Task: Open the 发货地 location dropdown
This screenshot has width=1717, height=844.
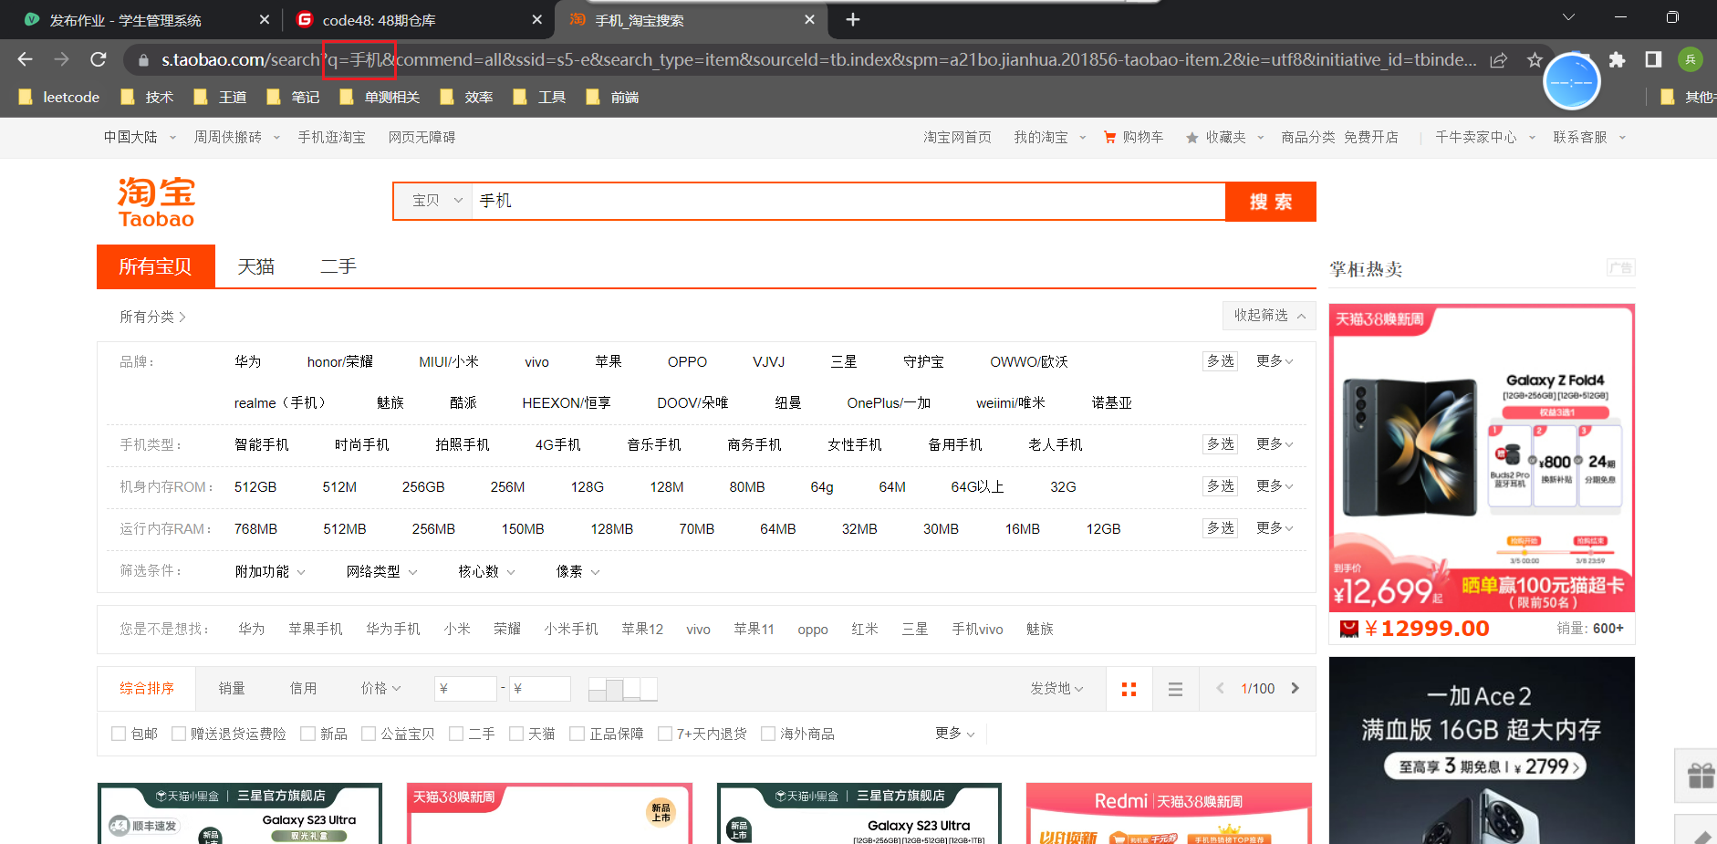Action: (1056, 688)
